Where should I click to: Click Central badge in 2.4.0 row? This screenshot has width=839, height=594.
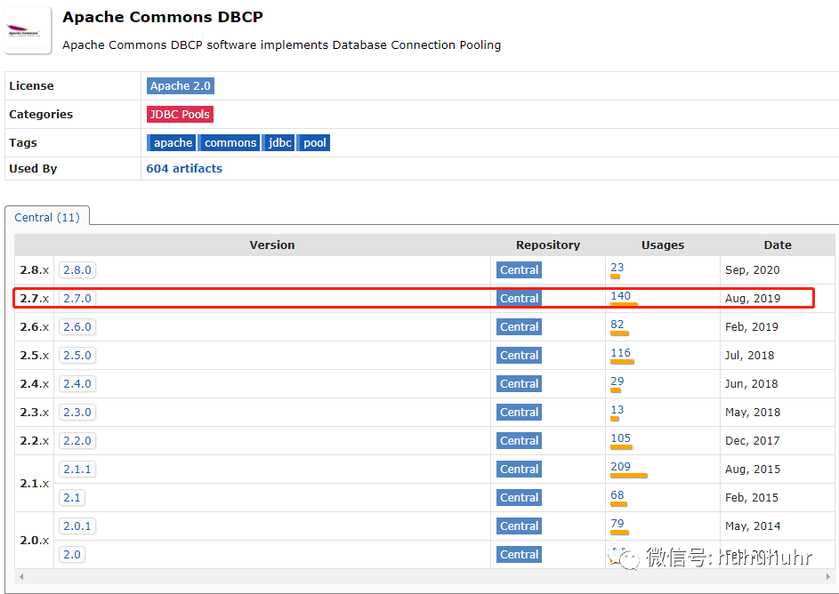tap(519, 384)
